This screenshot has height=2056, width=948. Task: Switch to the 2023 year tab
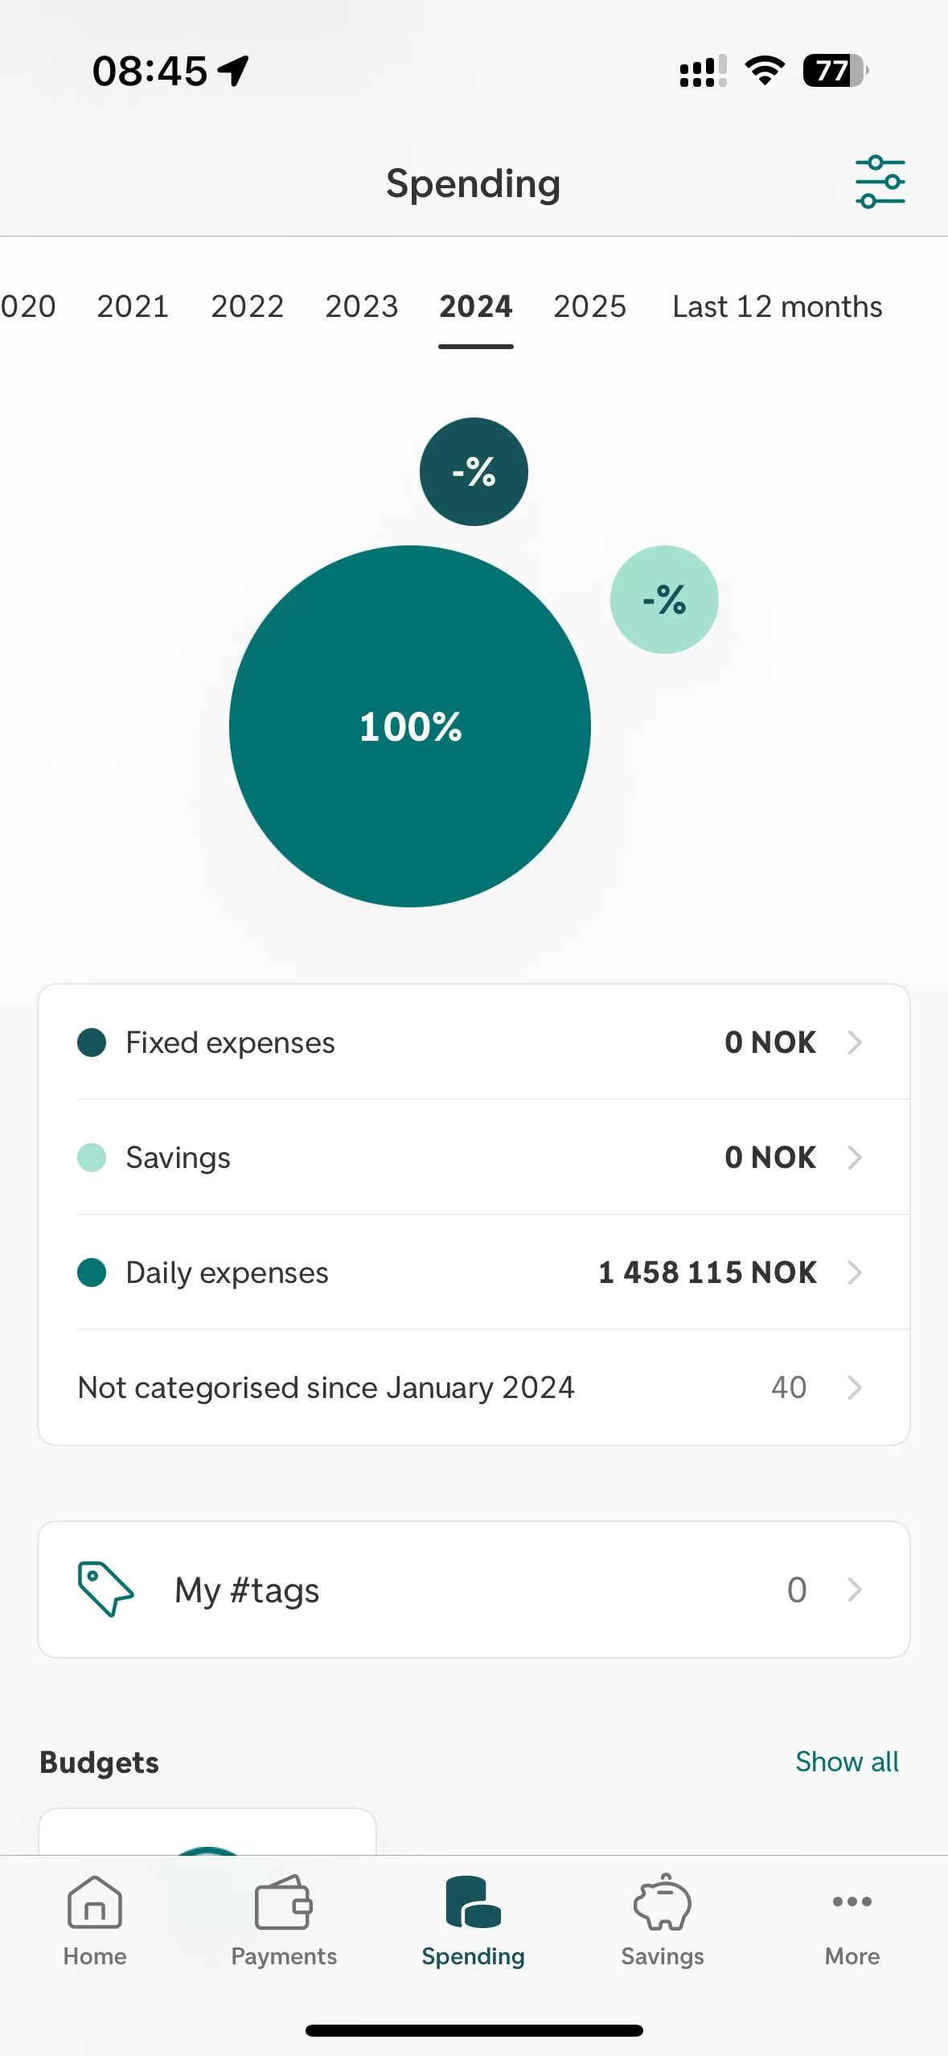361,306
